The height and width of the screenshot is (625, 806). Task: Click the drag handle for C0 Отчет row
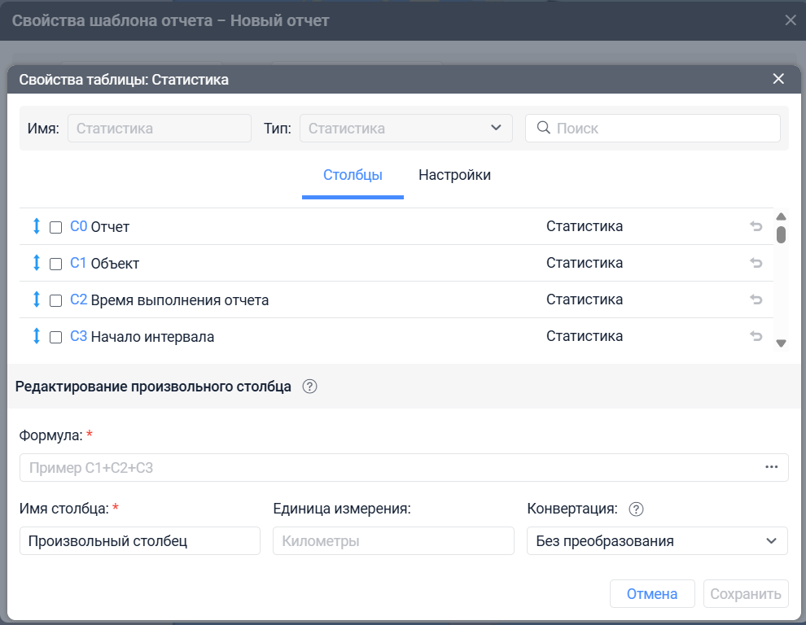coord(36,226)
